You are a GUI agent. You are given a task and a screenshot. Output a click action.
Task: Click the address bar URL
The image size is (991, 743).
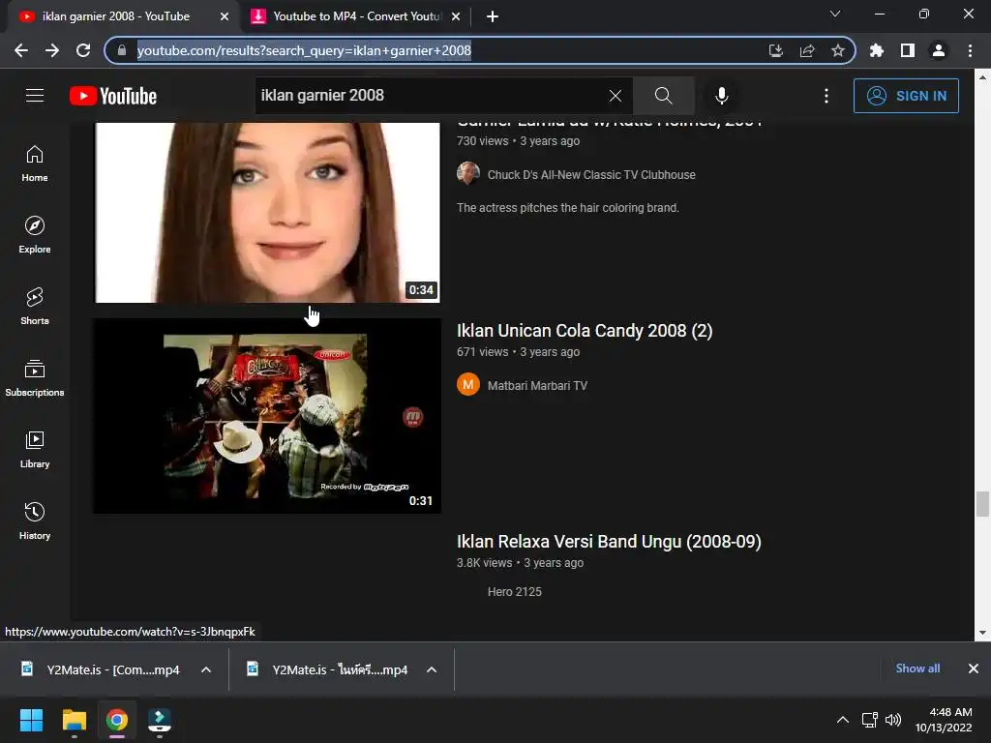304,50
